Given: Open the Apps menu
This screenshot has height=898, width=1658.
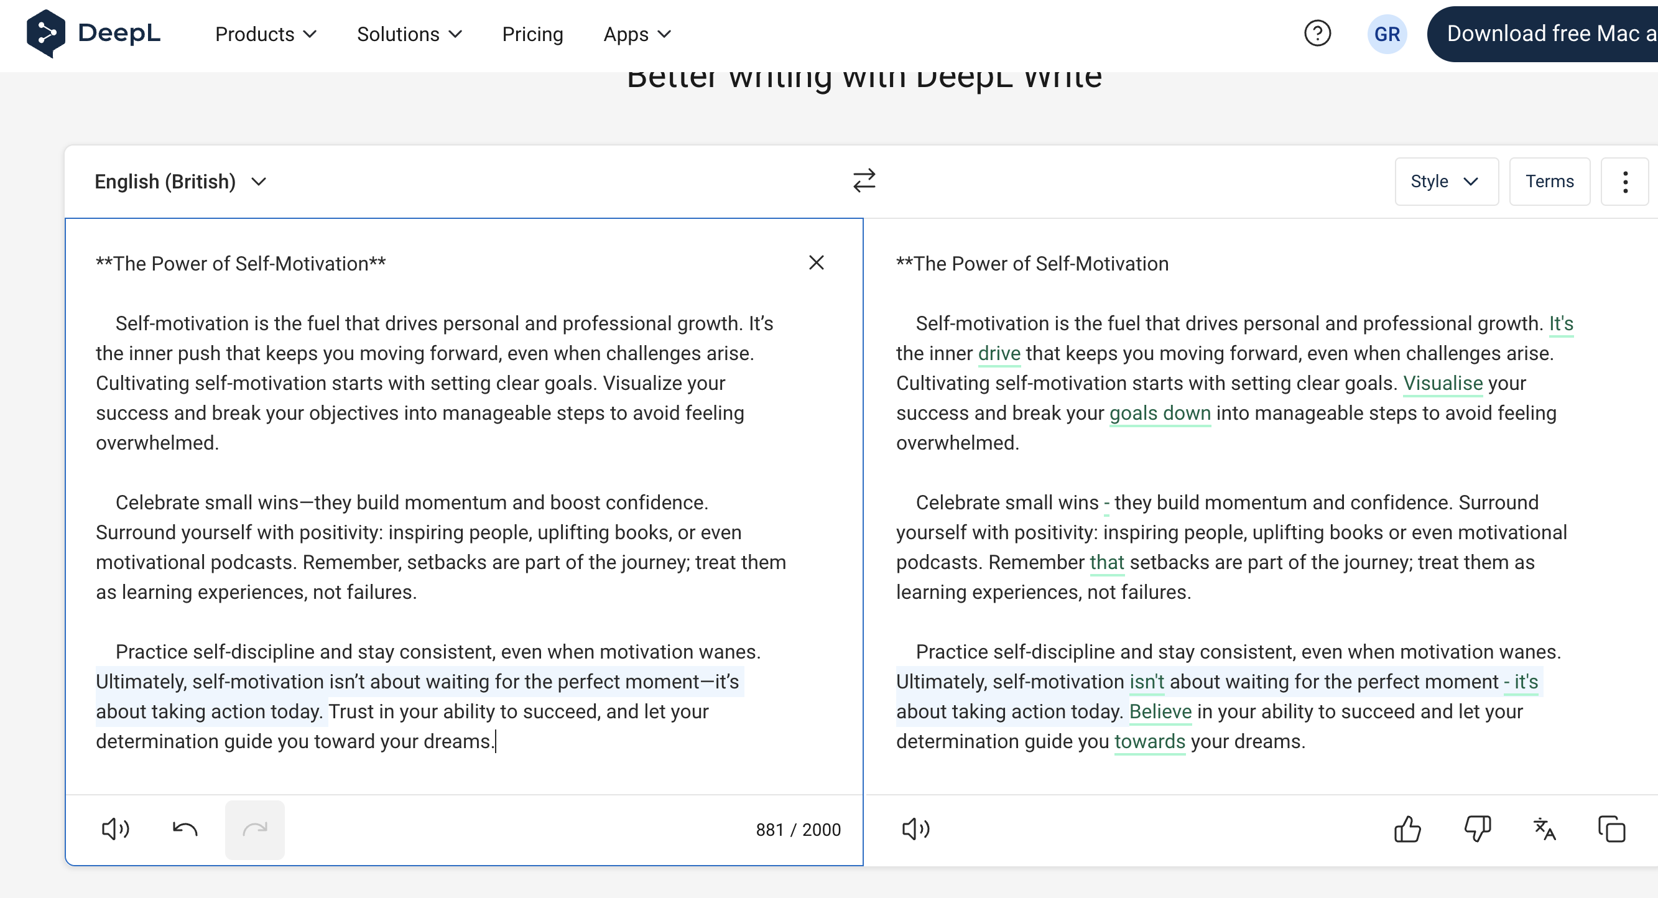Looking at the screenshot, I should 636,34.
